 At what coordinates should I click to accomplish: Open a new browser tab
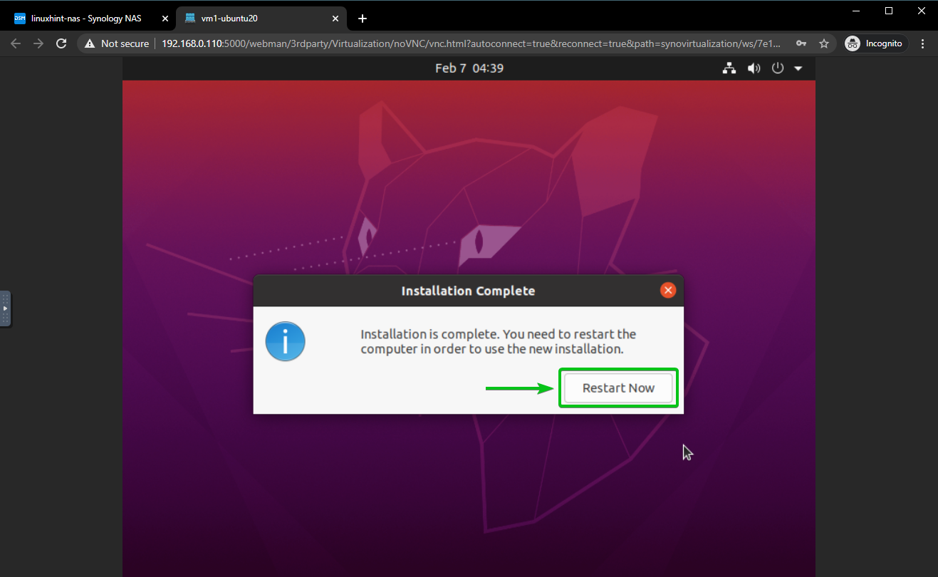(363, 19)
